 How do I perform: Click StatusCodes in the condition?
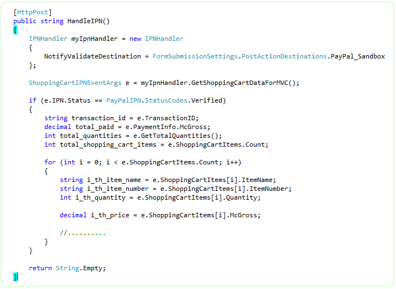tap(166, 100)
